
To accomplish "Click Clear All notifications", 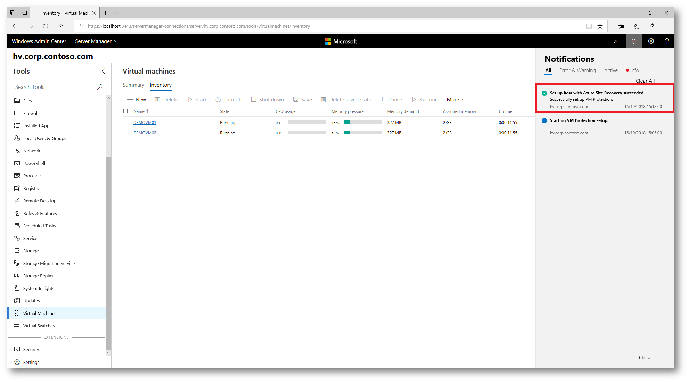I will [x=645, y=81].
